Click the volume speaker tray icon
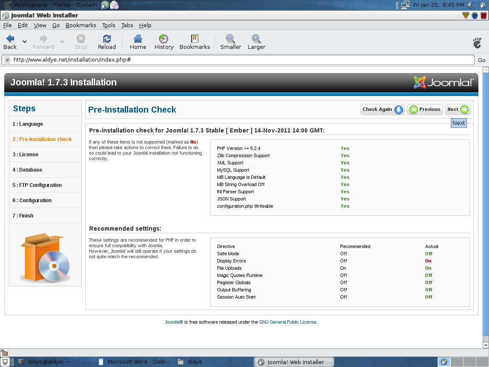489x367 pixels. tap(471, 5)
